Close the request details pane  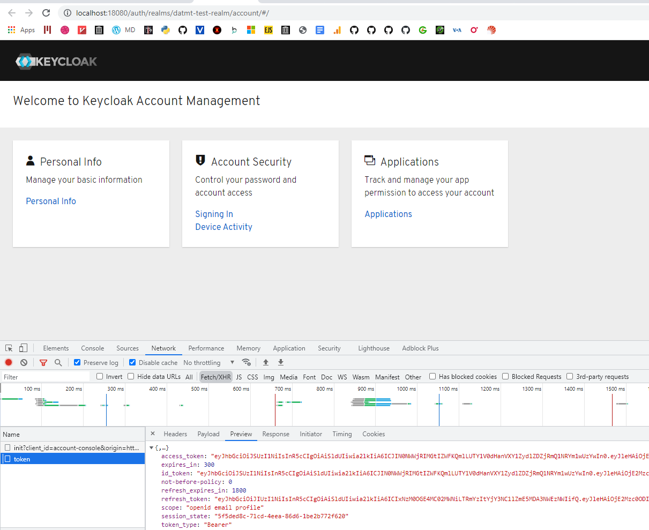(153, 434)
